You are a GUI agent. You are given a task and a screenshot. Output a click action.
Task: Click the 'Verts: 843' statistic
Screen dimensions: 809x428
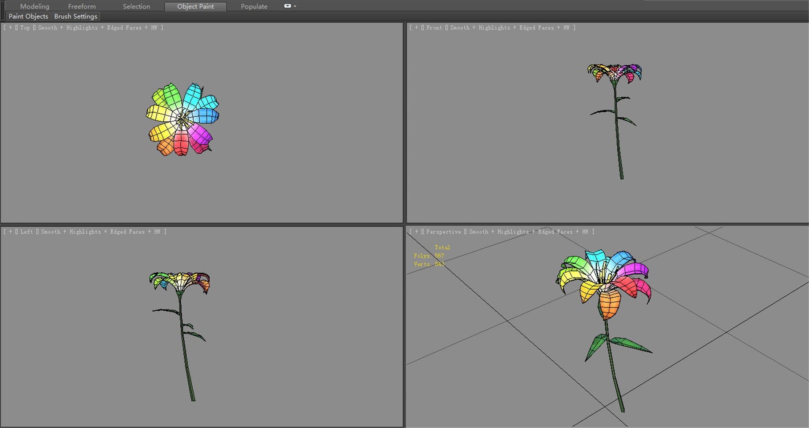coord(429,264)
